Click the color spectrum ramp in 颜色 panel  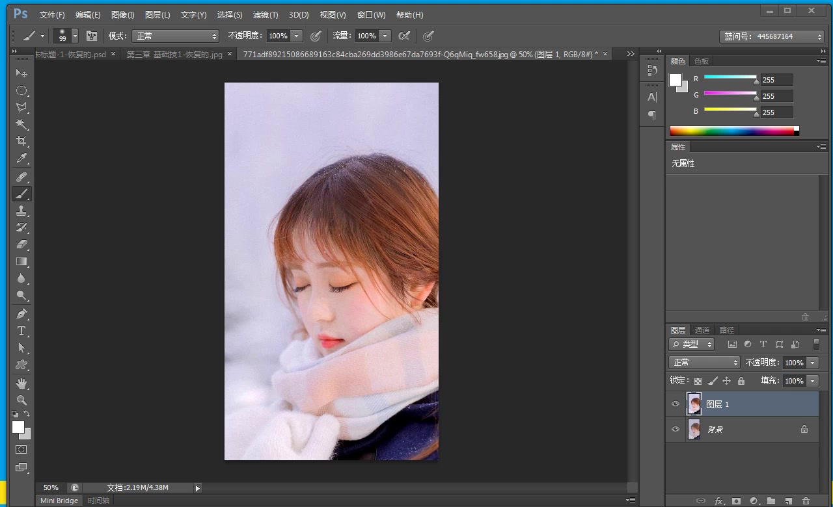point(732,131)
